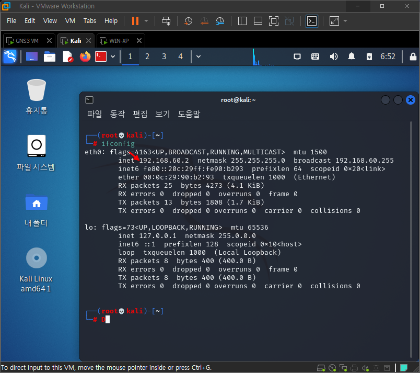Click the terminal vertical scrollbar

pos(411,239)
